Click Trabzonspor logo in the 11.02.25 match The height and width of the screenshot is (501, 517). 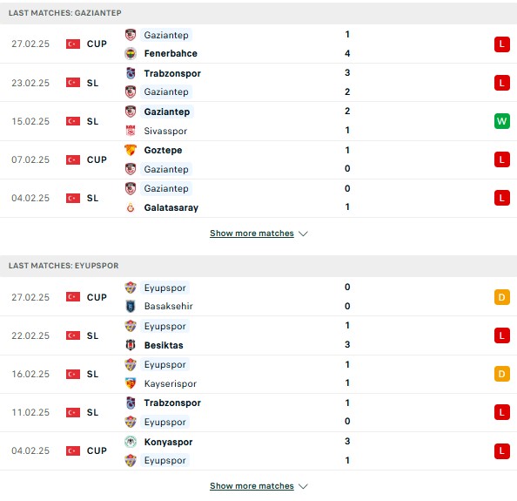131,403
